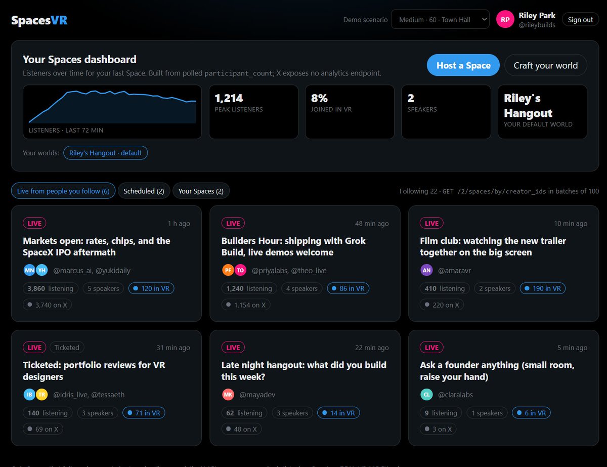Click the MK avatar for @mayadev
The image size is (607, 467).
[x=228, y=395]
